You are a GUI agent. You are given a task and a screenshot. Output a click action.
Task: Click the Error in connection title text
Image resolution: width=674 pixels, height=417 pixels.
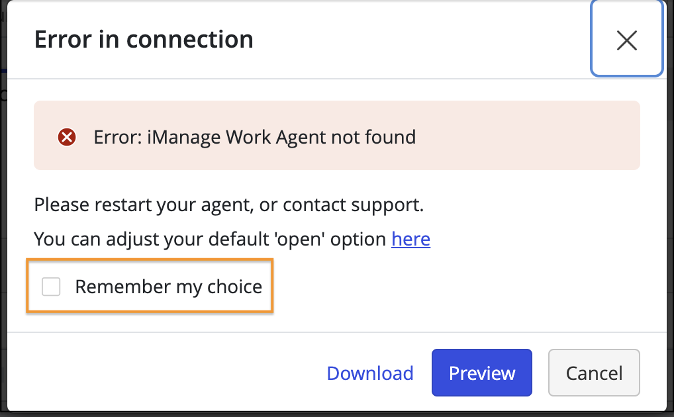(142, 40)
